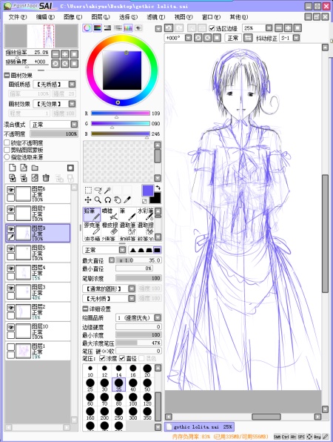This screenshot has width=333, height=442.
Task: Open 画纸质感 texture dropdown
Action: coord(73,85)
